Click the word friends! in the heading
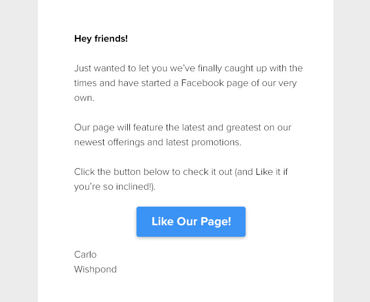The image size is (370, 302). [111, 39]
